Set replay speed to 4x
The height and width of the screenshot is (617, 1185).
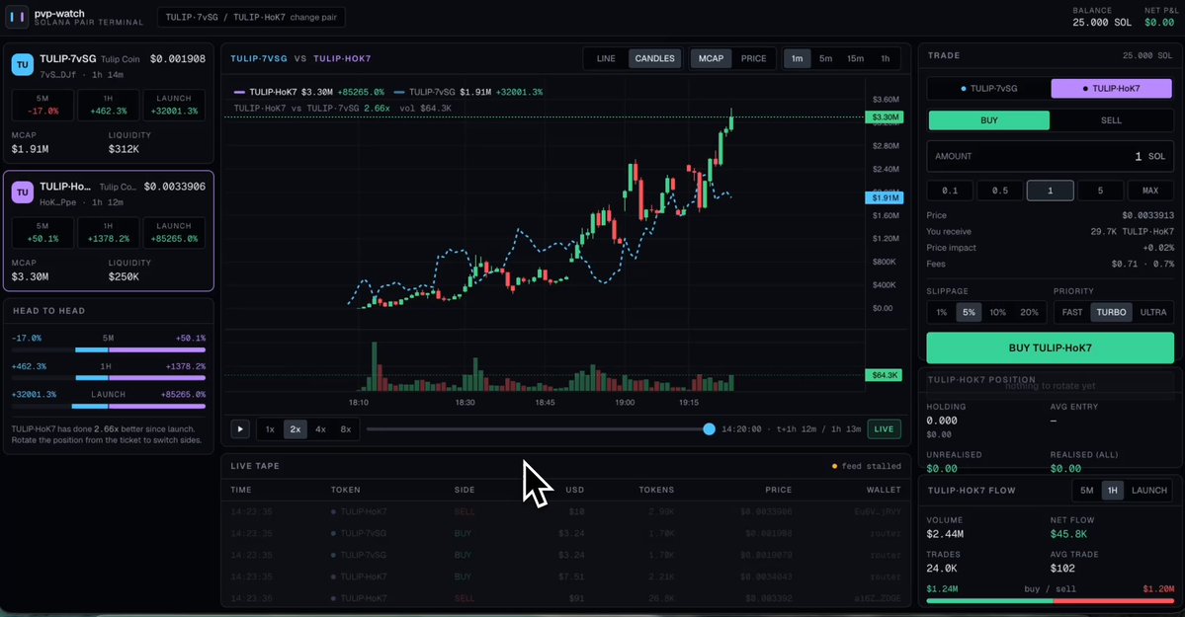coord(320,429)
